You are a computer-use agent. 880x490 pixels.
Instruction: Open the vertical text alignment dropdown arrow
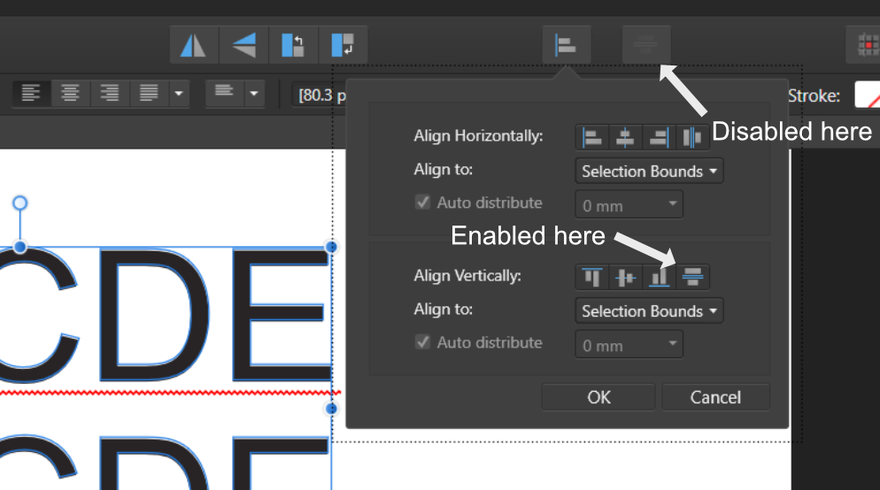pos(254,93)
